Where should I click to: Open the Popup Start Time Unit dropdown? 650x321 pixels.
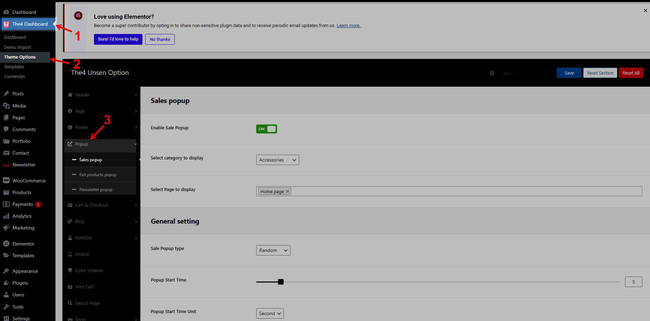coord(270,313)
